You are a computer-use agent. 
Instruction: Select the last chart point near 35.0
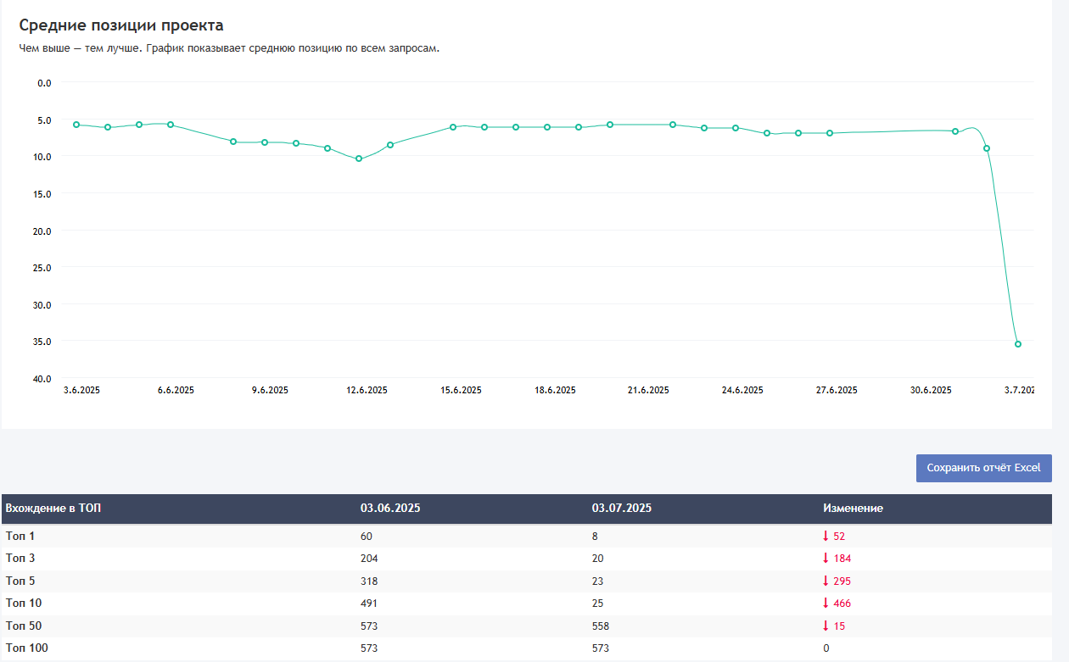point(1018,344)
